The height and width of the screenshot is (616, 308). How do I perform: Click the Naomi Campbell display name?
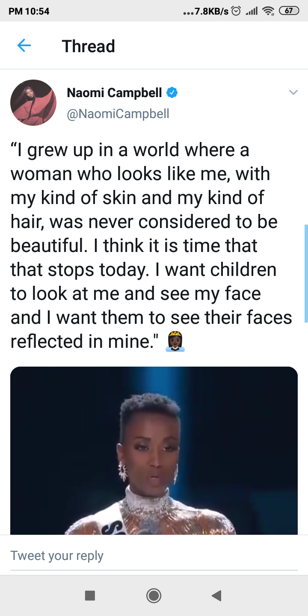(x=114, y=92)
